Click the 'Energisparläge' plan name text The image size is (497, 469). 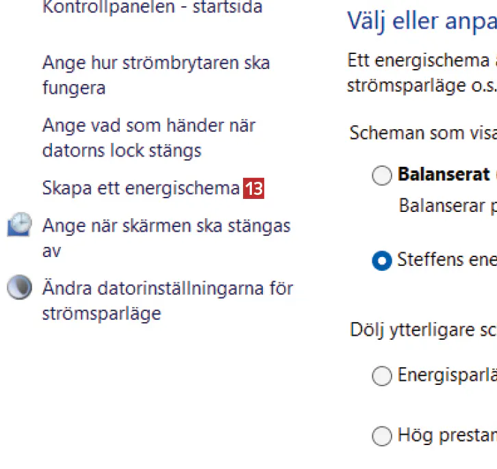446,375
